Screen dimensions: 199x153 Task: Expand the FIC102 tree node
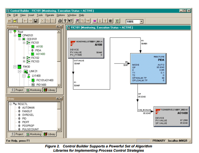[x=24, y=58]
